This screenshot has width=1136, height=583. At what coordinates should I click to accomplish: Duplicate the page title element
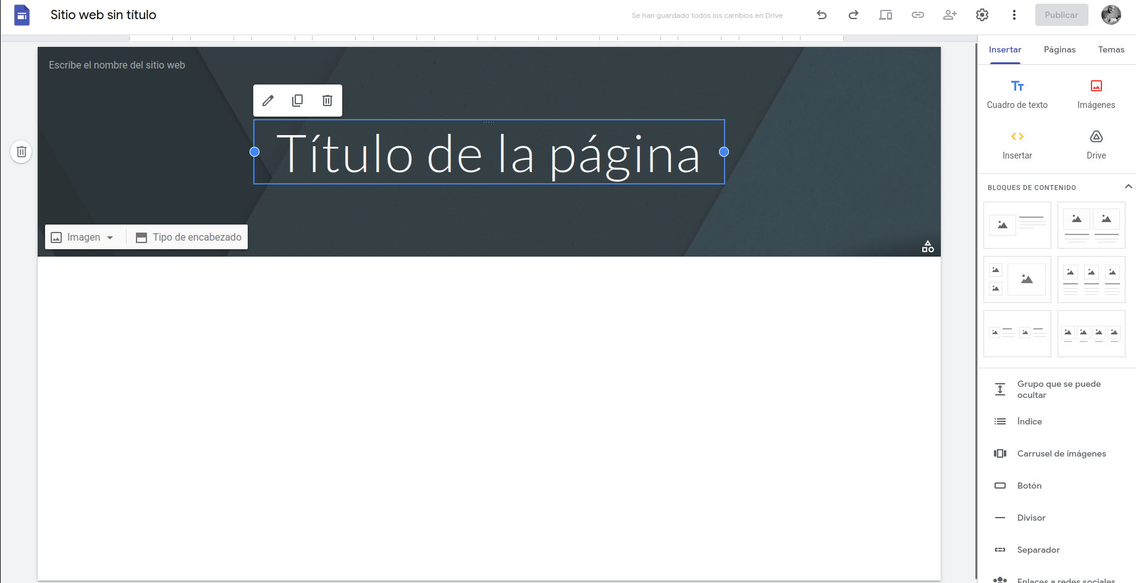click(297, 101)
